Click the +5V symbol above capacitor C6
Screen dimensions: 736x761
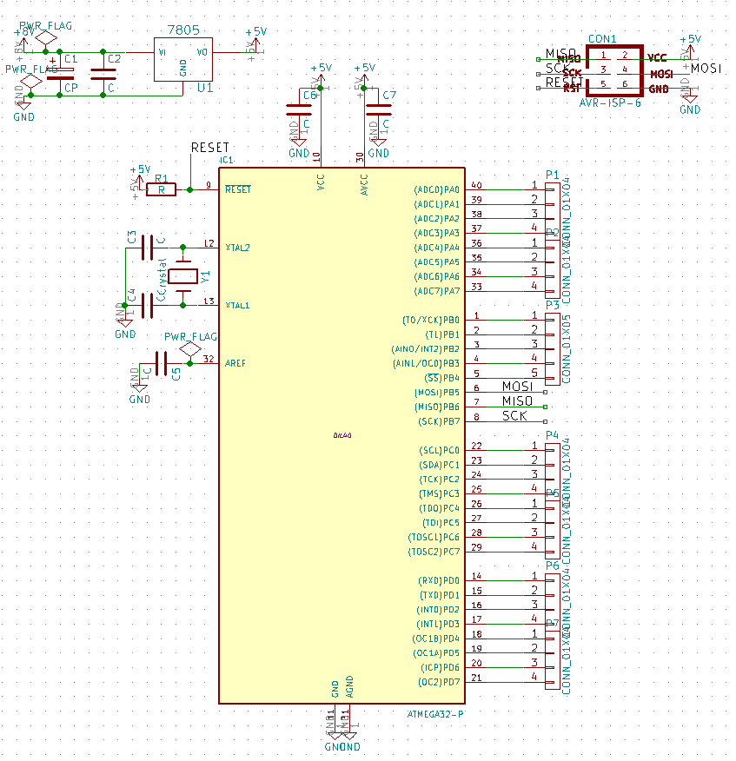(321, 80)
